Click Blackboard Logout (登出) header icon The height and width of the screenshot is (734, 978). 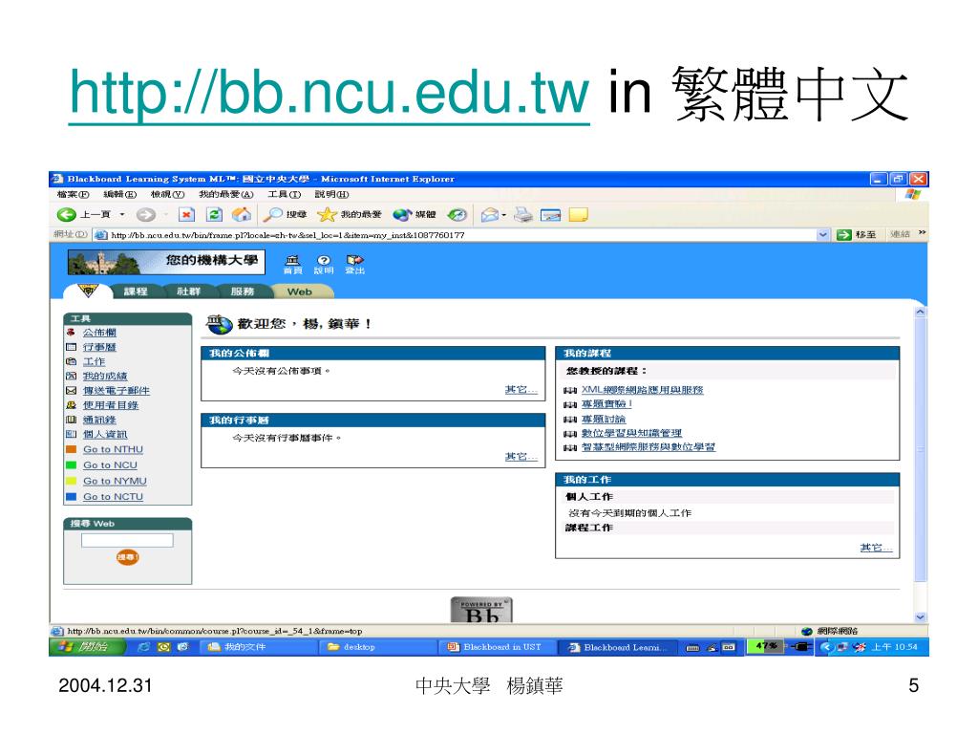355,264
